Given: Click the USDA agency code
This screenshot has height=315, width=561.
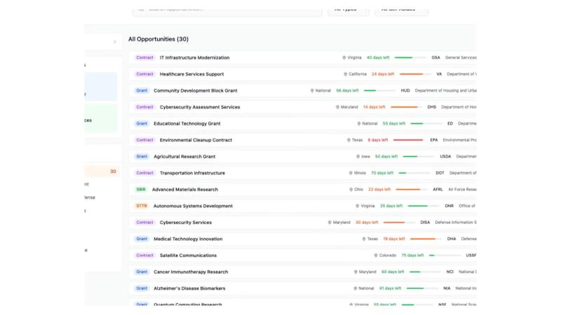Looking at the screenshot, I should coord(445,156).
